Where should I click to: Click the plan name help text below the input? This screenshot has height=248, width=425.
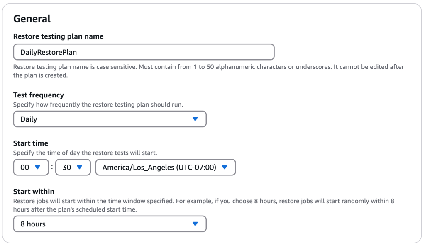coord(166,66)
